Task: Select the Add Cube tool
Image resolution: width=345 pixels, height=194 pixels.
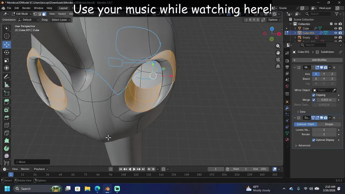Action: coord(7,93)
